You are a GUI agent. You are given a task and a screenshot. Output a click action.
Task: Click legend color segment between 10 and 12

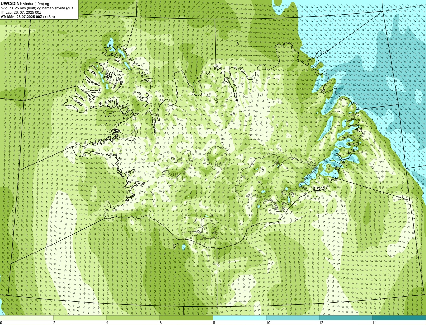[x=293, y=318]
